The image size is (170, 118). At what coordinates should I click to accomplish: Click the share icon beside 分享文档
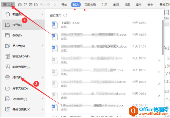click(8, 88)
